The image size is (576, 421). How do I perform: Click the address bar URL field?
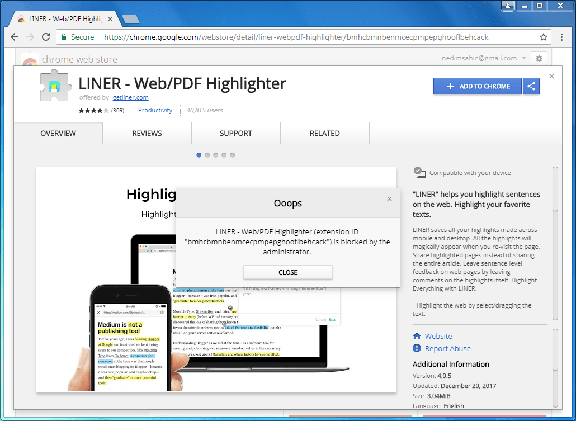click(296, 37)
